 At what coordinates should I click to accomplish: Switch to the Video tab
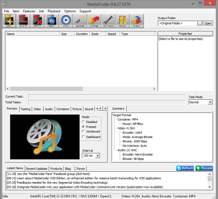click(37, 109)
